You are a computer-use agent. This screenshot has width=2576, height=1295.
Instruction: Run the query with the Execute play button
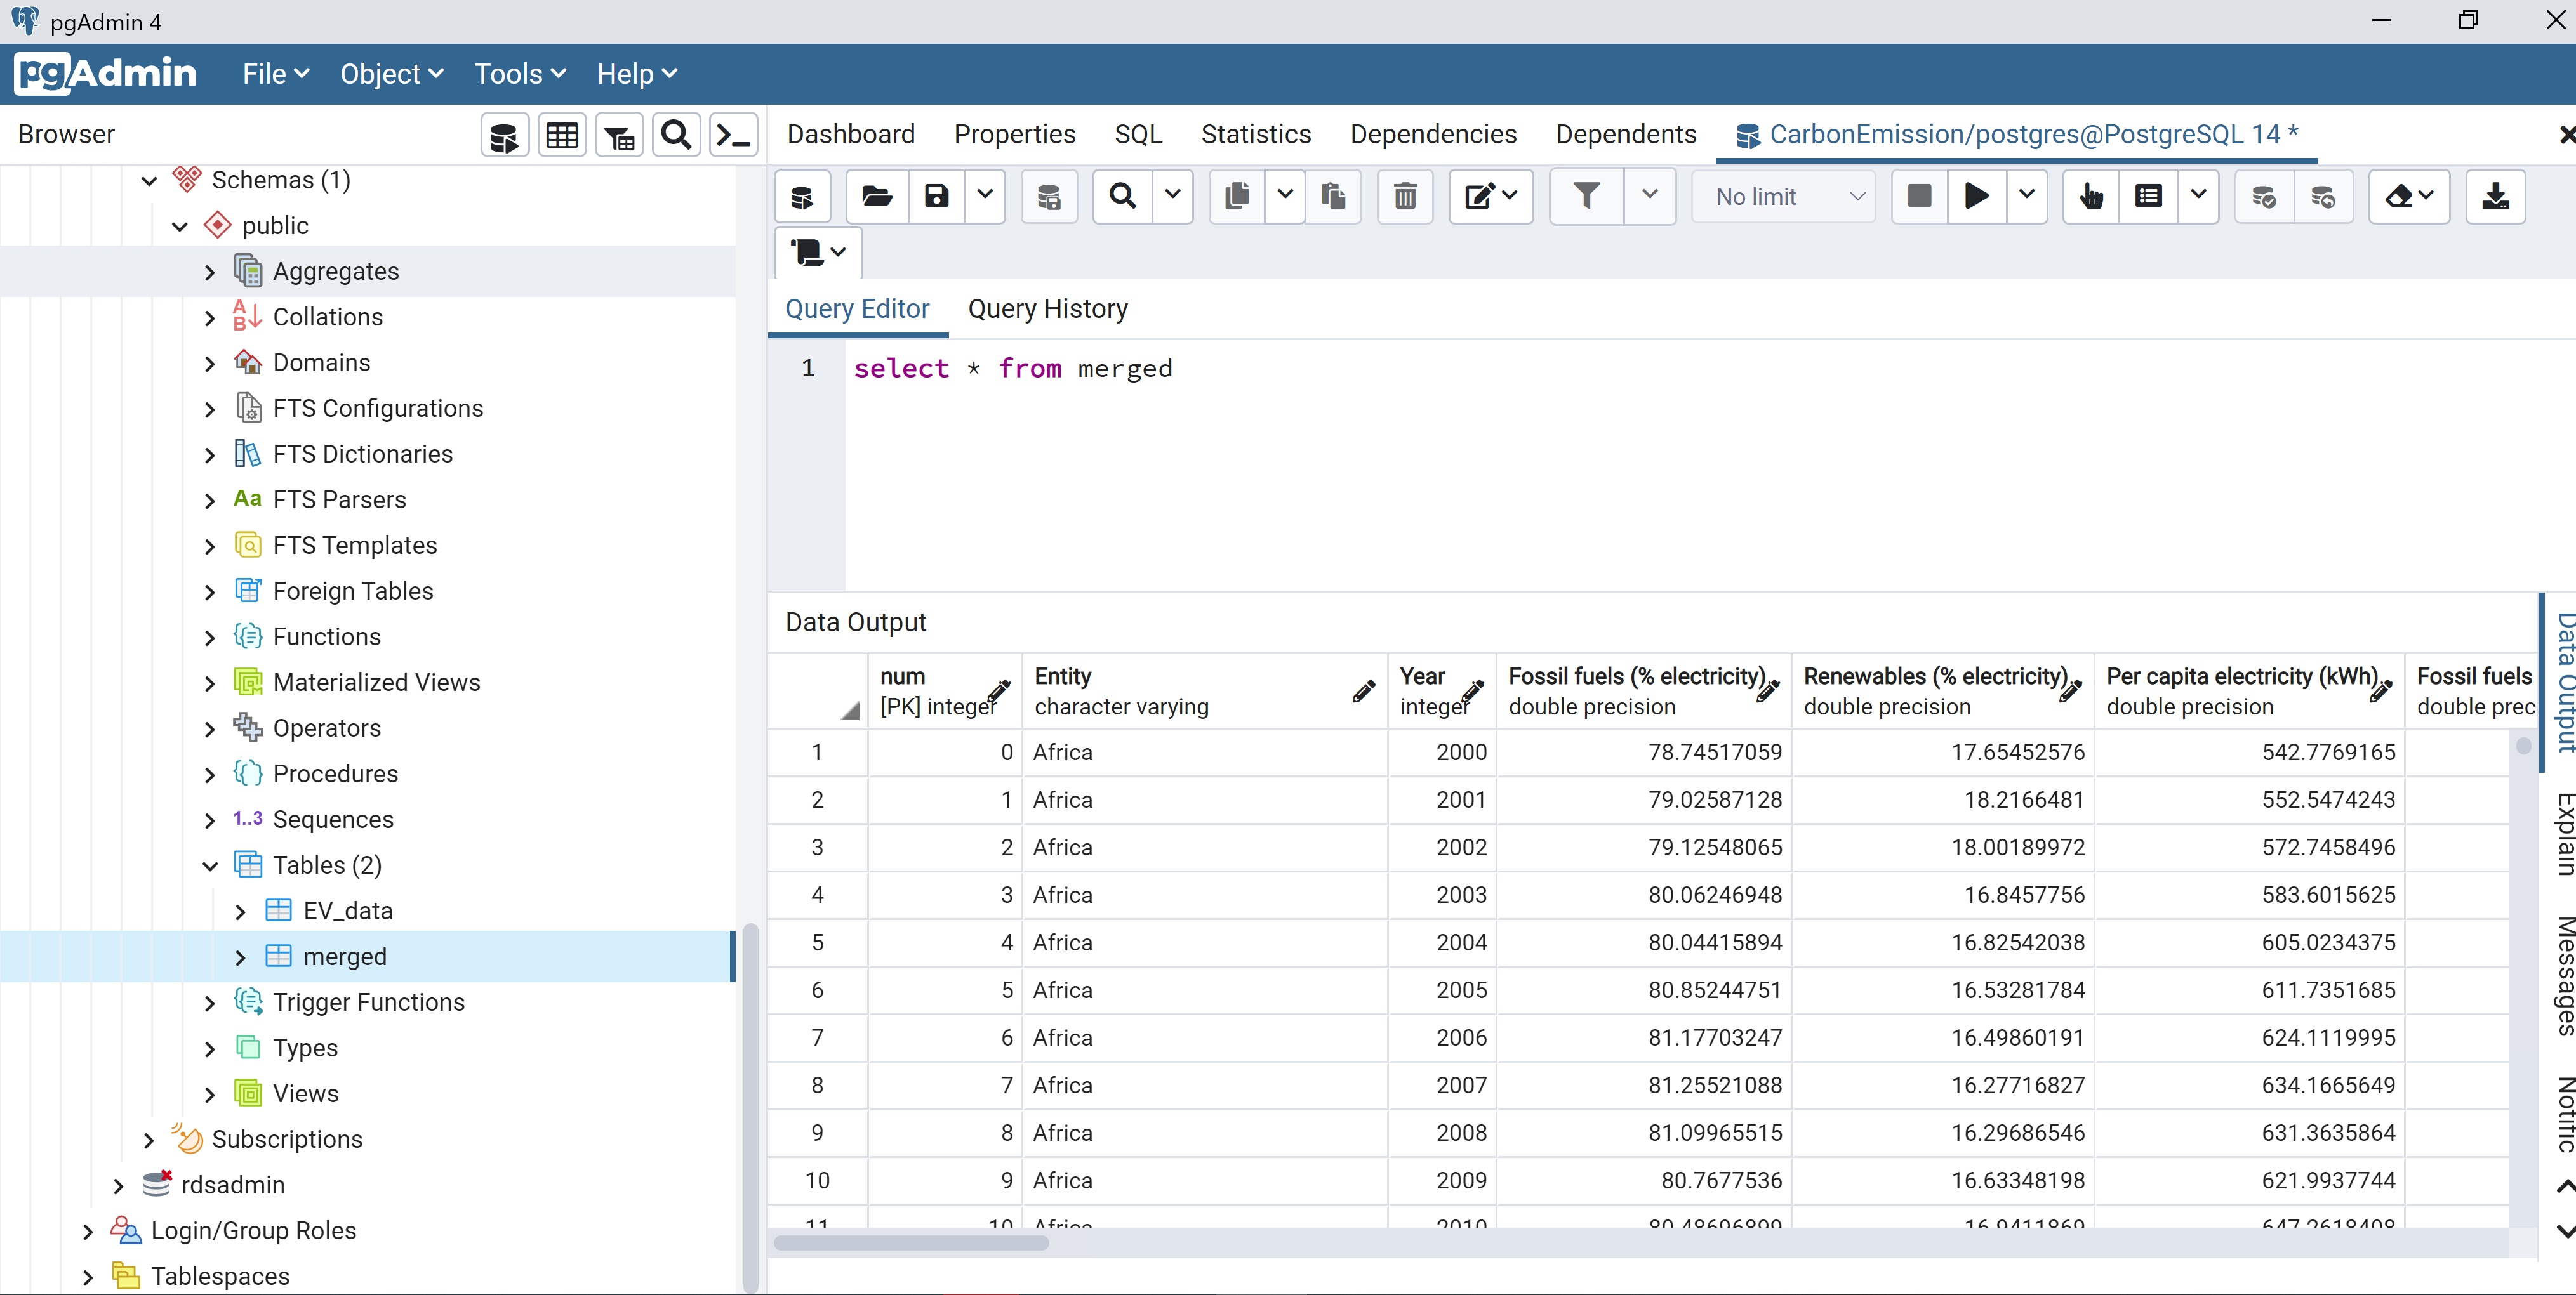(x=1976, y=197)
